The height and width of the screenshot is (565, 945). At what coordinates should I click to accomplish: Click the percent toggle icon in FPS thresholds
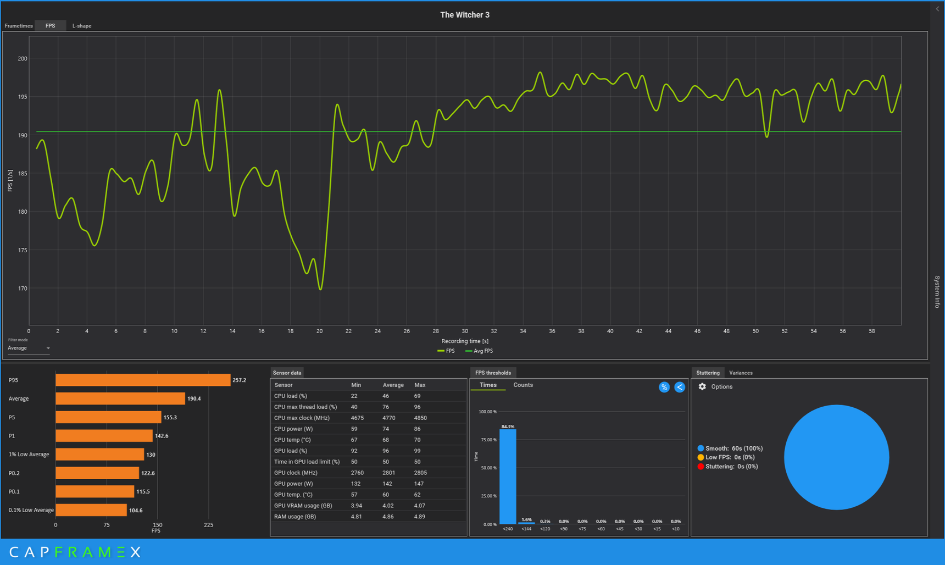664,387
